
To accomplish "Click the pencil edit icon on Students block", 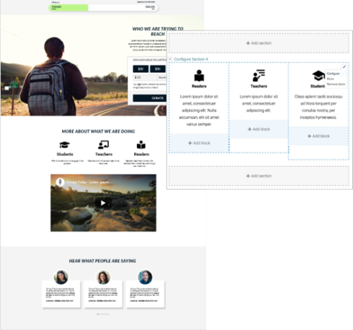I will (x=344, y=66).
